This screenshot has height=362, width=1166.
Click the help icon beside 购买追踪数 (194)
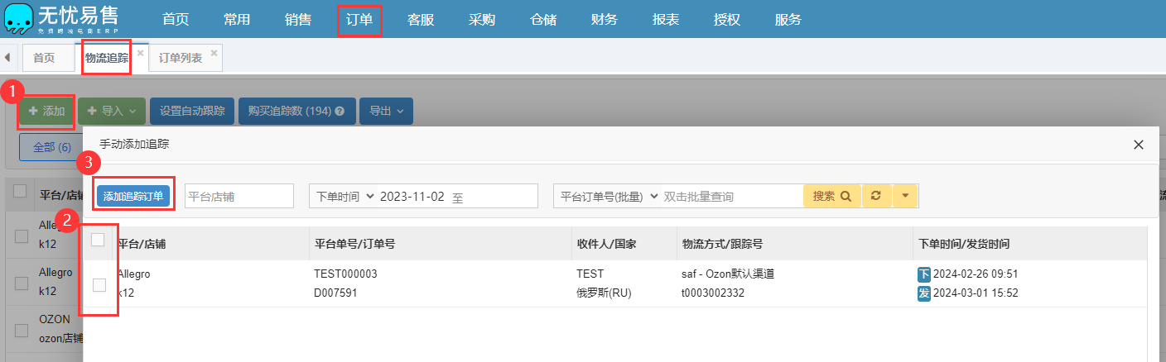click(x=340, y=111)
